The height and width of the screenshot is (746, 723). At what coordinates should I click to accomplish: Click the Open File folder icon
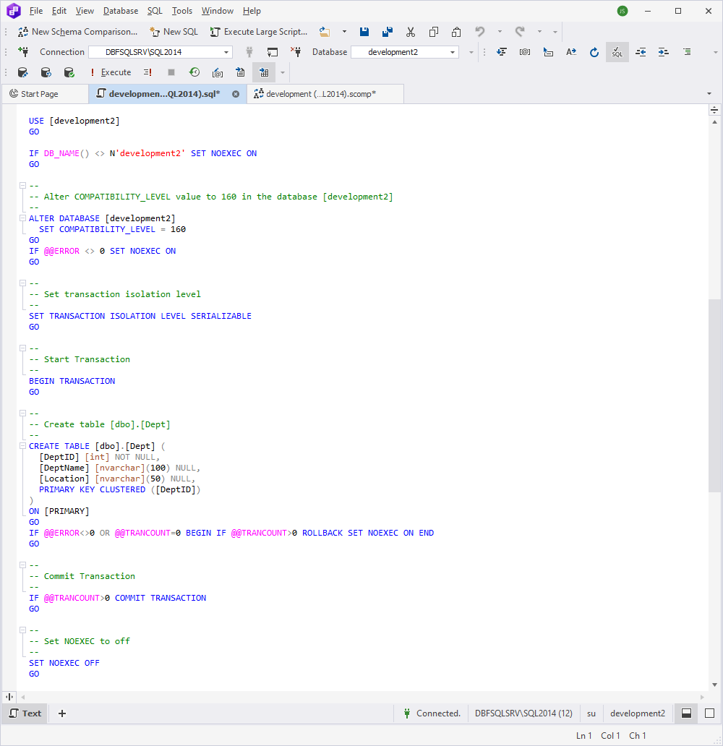pyautogui.click(x=325, y=32)
